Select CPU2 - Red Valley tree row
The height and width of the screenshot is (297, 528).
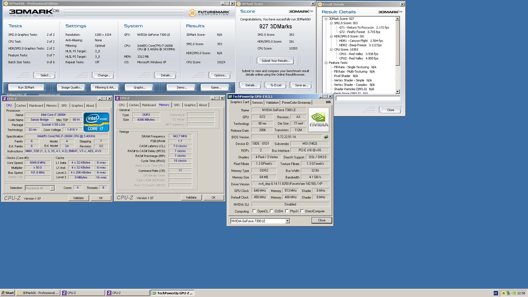click(359, 58)
